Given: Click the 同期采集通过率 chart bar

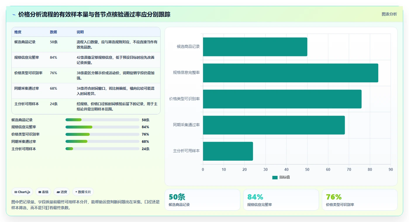Looking at the screenshot, I should pyautogui.click(x=274, y=125).
